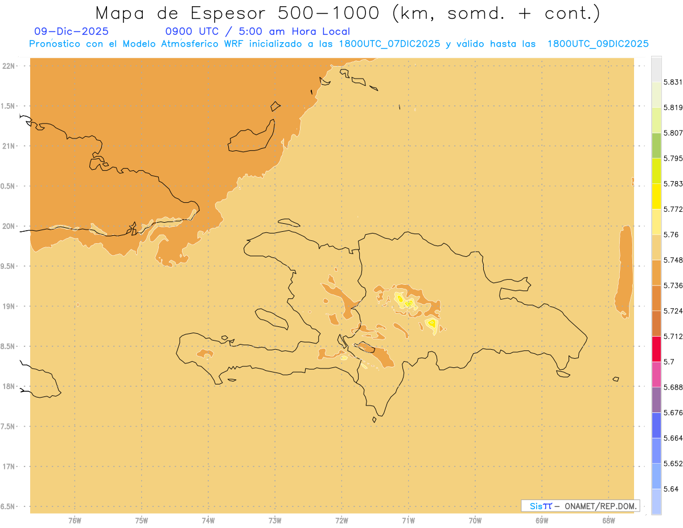Click the "22N" latitude axis label
This screenshot has height=528, width=683.
9,66
